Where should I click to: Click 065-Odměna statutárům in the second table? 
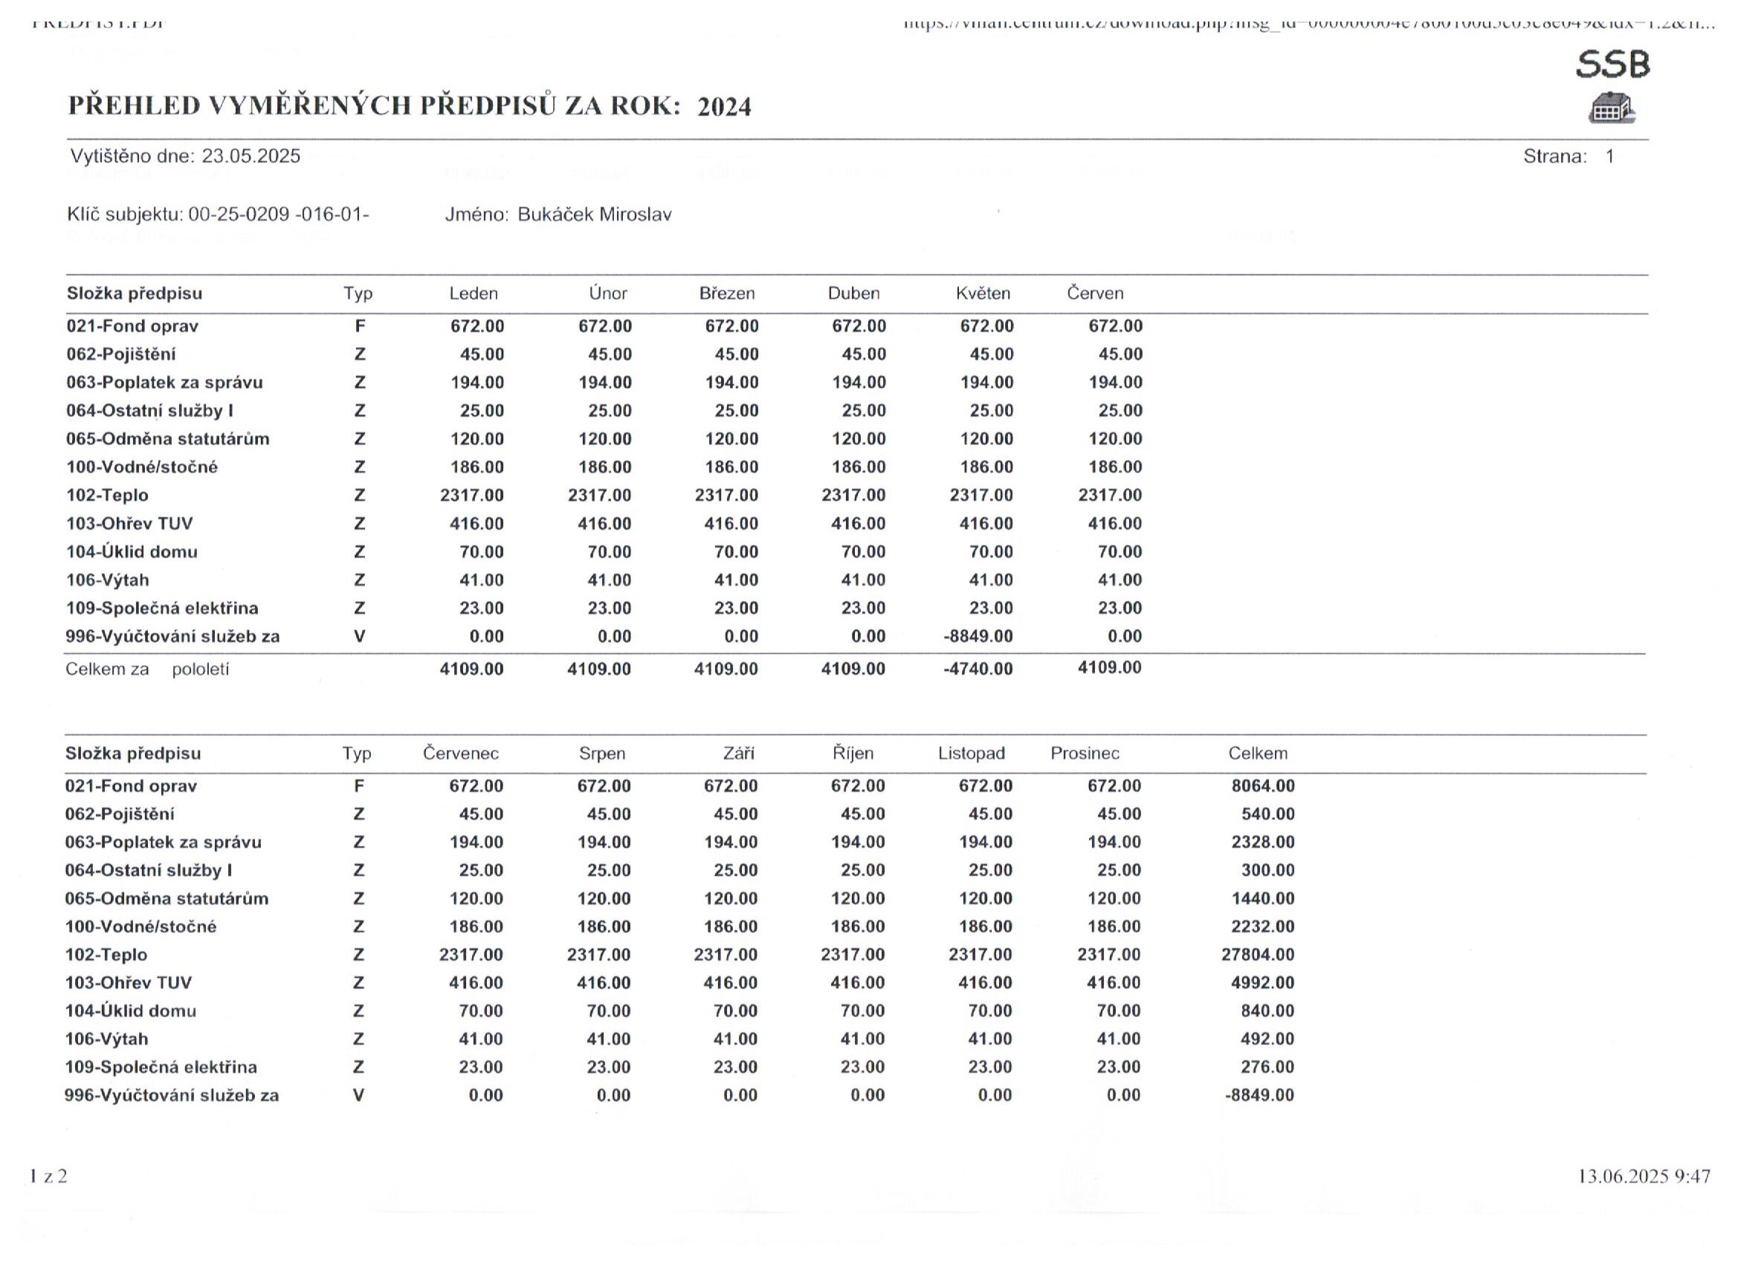coord(167,899)
